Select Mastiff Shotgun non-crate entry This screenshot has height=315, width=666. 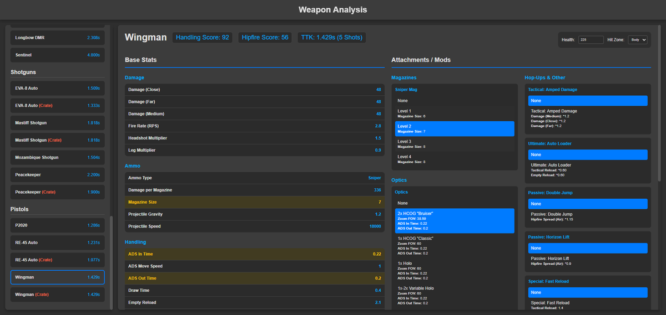tap(57, 123)
